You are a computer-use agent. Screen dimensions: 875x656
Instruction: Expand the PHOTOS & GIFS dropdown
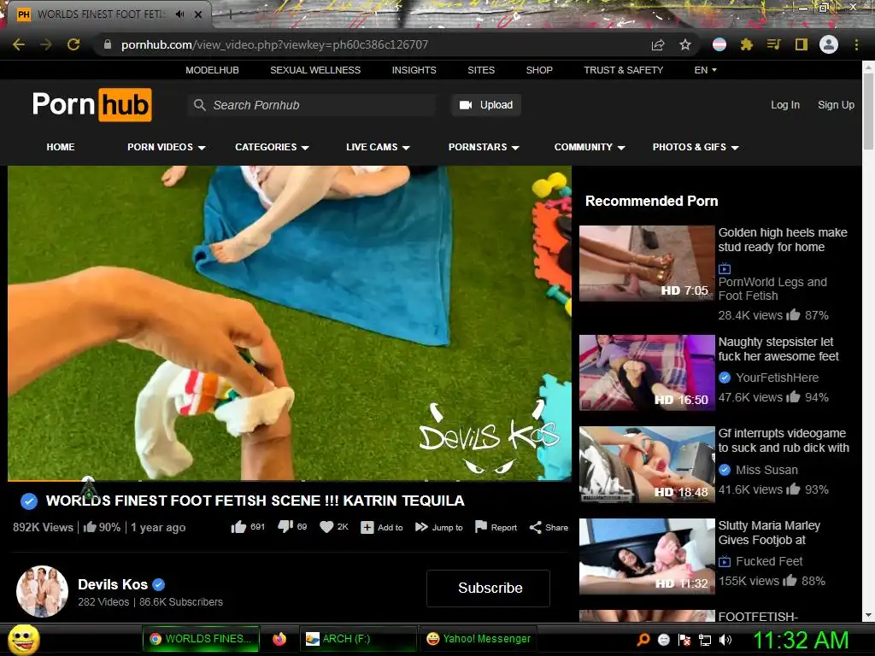click(x=696, y=147)
